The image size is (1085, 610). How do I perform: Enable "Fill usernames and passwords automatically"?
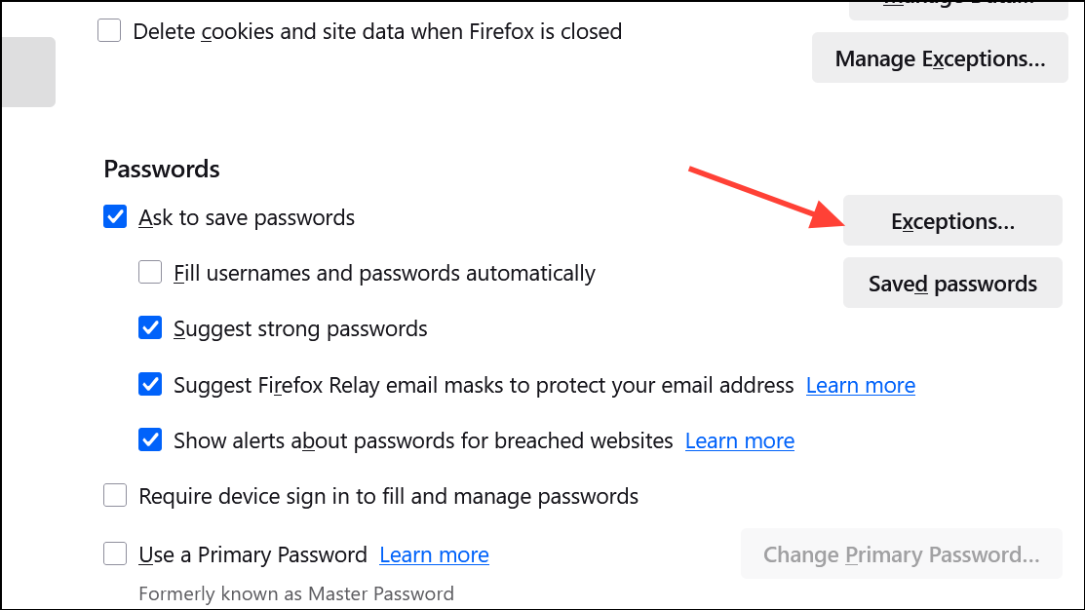pos(149,272)
